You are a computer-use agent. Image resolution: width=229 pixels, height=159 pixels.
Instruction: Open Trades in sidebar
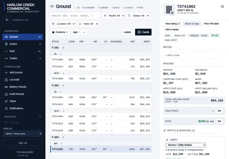click(x=23, y=58)
